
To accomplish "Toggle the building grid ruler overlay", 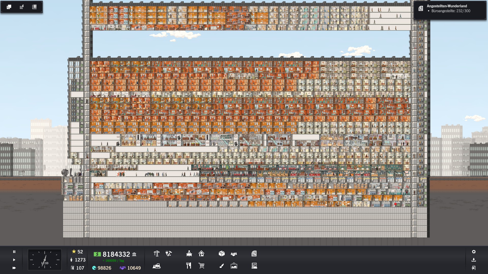I will pyautogui.click(x=34, y=7).
